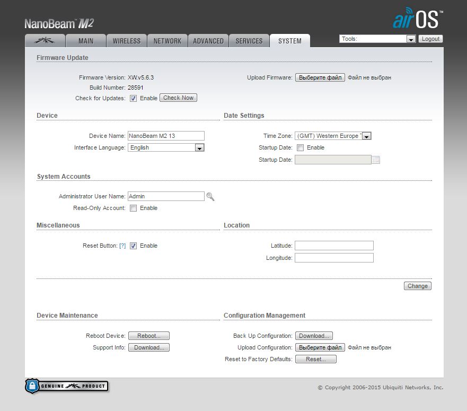The width and height of the screenshot is (467, 411).
Task: Click the System Accounts heading
Action: [x=64, y=177]
